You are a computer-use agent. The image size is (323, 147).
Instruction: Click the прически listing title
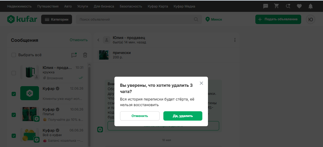(x=122, y=53)
